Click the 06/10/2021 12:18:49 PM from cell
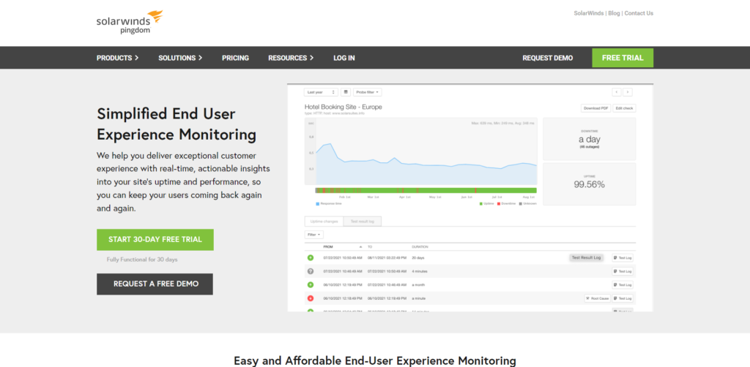The height and width of the screenshot is (367, 750). [343, 298]
